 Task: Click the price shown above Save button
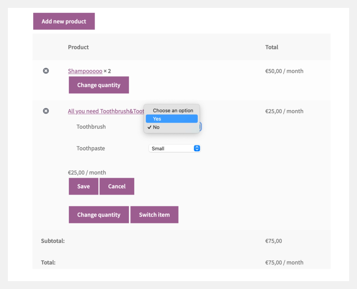tap(87, 173)
